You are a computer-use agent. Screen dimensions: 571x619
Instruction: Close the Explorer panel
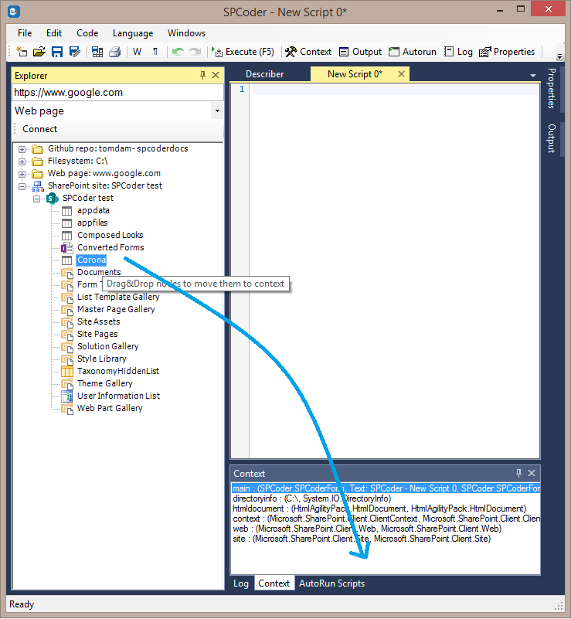[x=216, y=75]
